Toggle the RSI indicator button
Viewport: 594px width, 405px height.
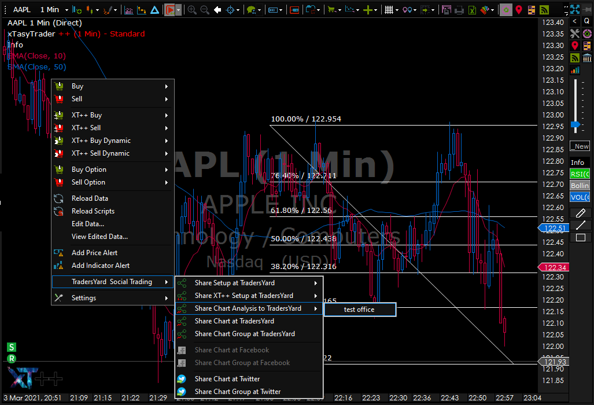coord(580,174)
